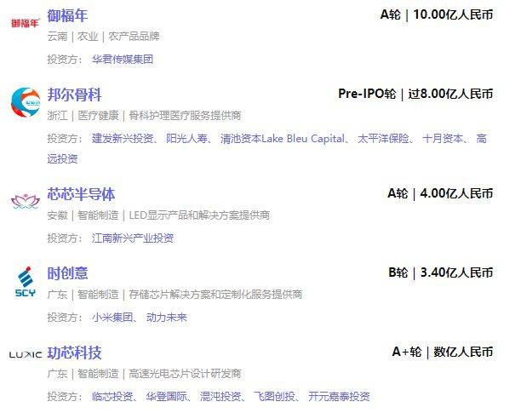Open investor 临芯投资

pos(112,396)
